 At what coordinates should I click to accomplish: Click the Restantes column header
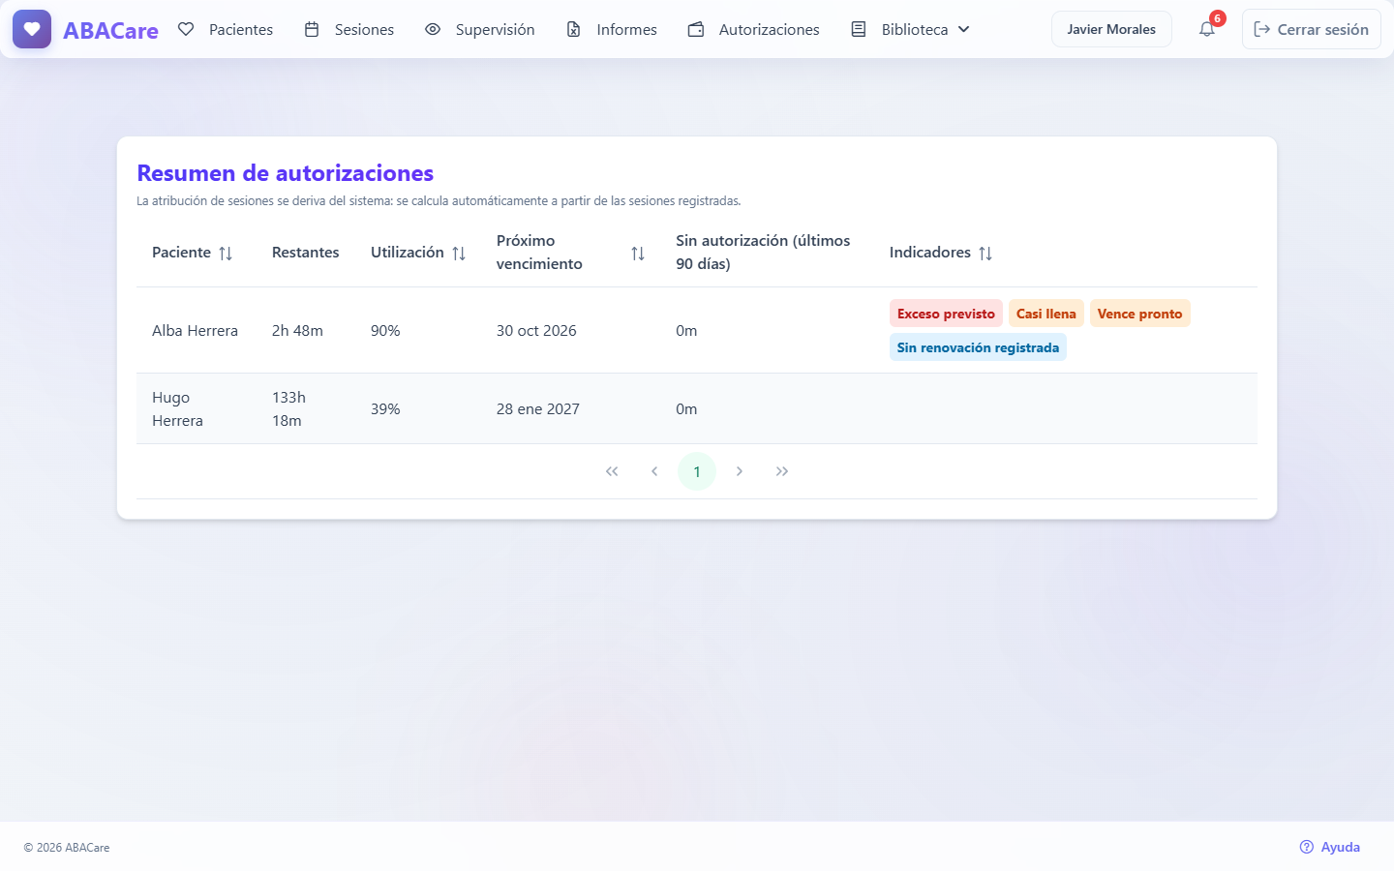(306, 253)
